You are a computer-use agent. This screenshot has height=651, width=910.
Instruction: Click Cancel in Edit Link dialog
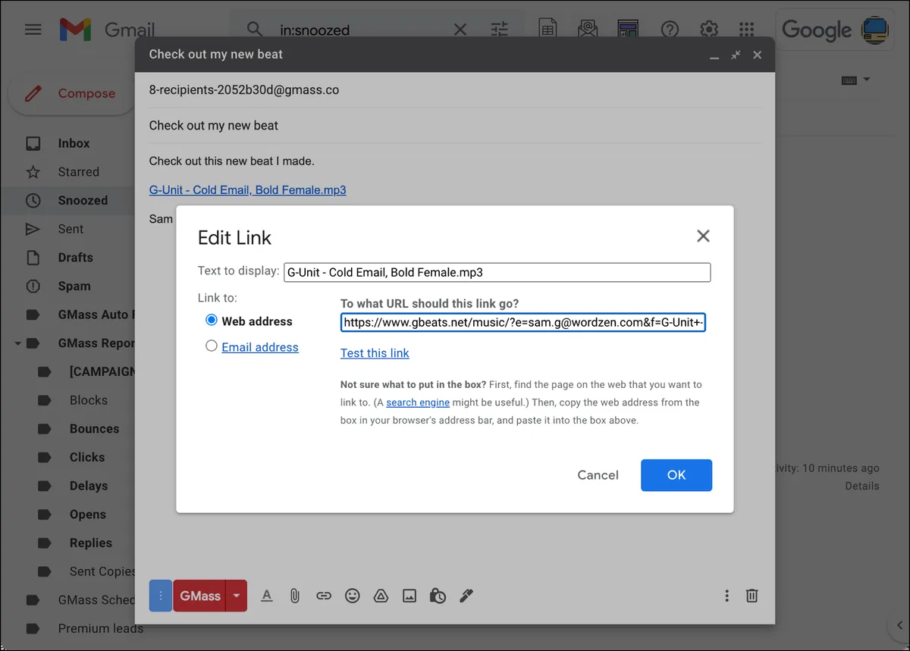click(598, 475)
